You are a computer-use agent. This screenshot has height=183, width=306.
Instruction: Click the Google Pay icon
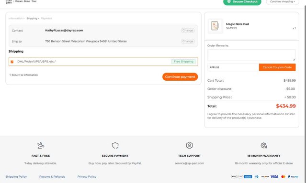coord(240,177)
